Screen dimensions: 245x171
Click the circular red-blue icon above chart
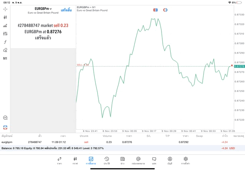[x=165, y=10]
